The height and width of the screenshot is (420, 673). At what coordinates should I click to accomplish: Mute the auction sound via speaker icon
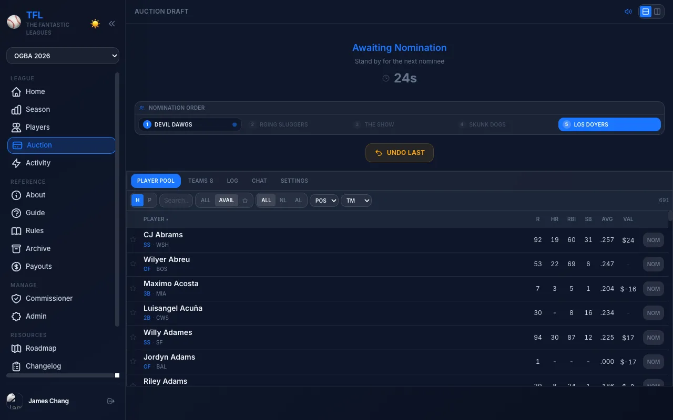click(x=628, y=11)
